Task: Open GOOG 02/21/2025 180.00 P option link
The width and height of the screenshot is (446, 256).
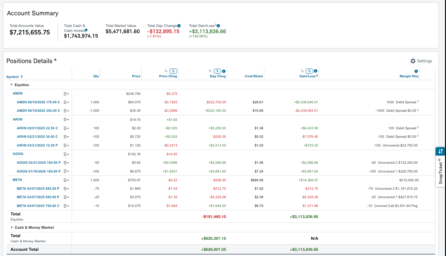Action: (x=39, y=163)
